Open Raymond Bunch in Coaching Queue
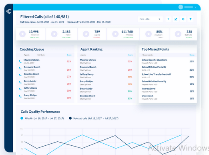This screenshot has height=155, width=209. coord(32,67)
